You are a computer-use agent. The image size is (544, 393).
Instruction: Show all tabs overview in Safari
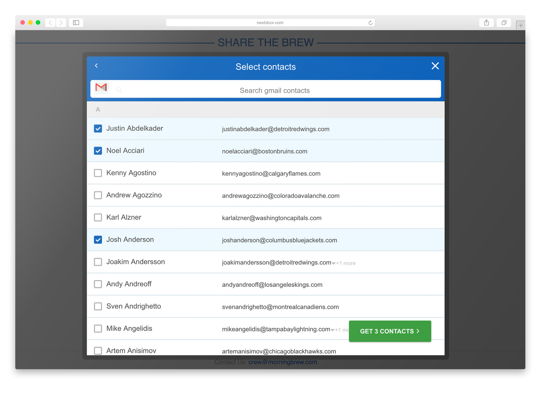(504, 23)
